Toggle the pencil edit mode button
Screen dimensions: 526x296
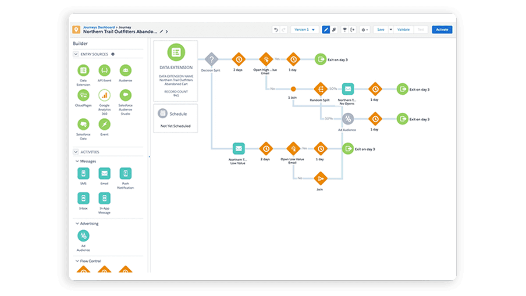pyautogui.click(x=326, y=30)
